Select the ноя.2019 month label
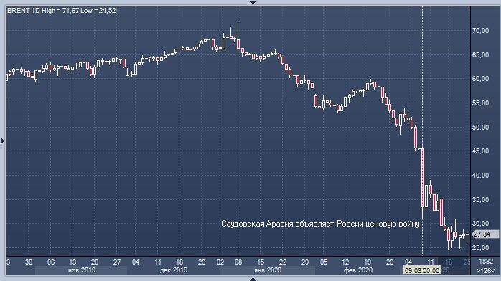Screen dimensions: 501x281 (82, 270)
